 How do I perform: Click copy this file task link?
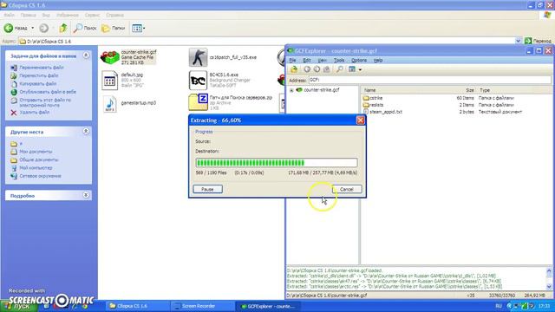(38, 83)
